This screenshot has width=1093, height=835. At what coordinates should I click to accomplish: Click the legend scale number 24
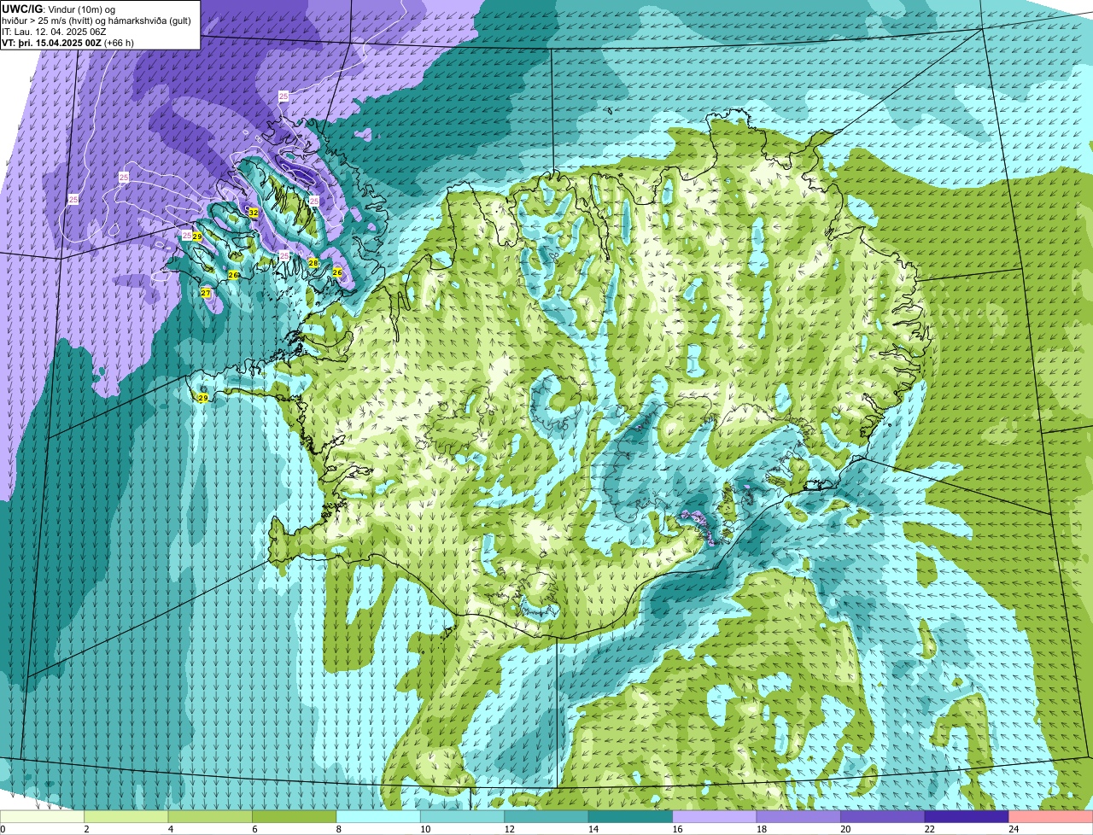[x=1013, y=829]
